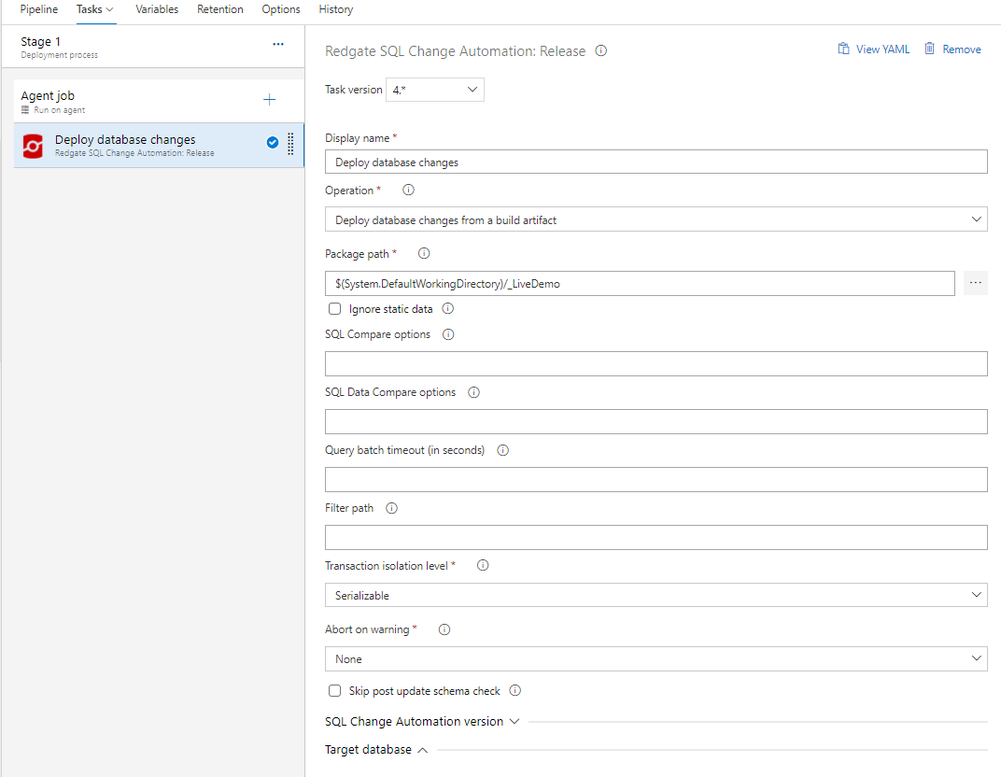Click the drag handle on Deploy database changes task
The image size is (1001, 777).
[290, 145]
